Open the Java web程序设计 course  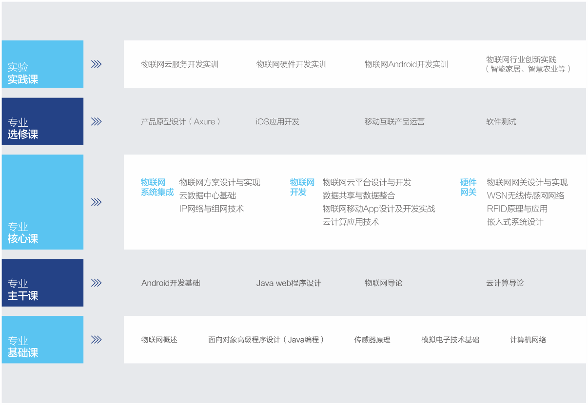click(x=289, y=283)
